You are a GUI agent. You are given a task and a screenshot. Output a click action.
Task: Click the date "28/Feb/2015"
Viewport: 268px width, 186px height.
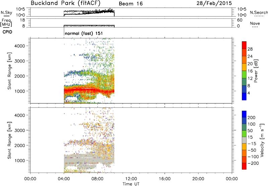coord(214,3)
